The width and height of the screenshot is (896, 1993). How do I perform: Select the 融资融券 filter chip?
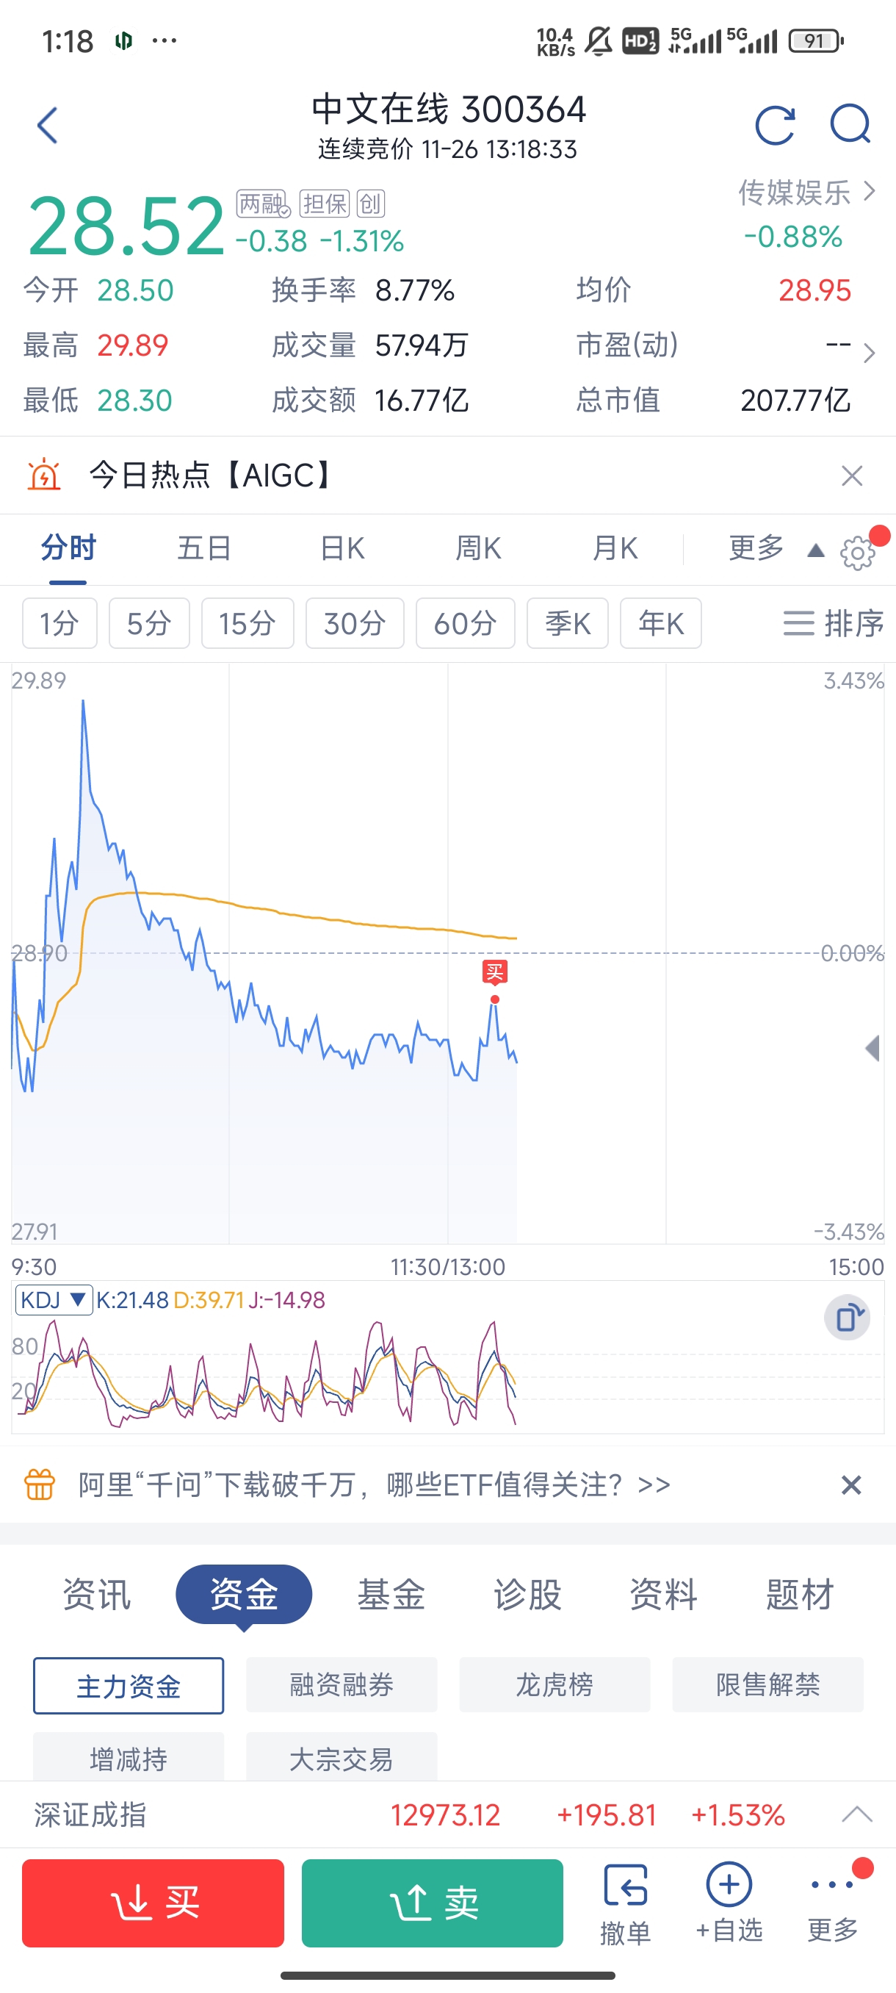click(x=342, y=1684)
